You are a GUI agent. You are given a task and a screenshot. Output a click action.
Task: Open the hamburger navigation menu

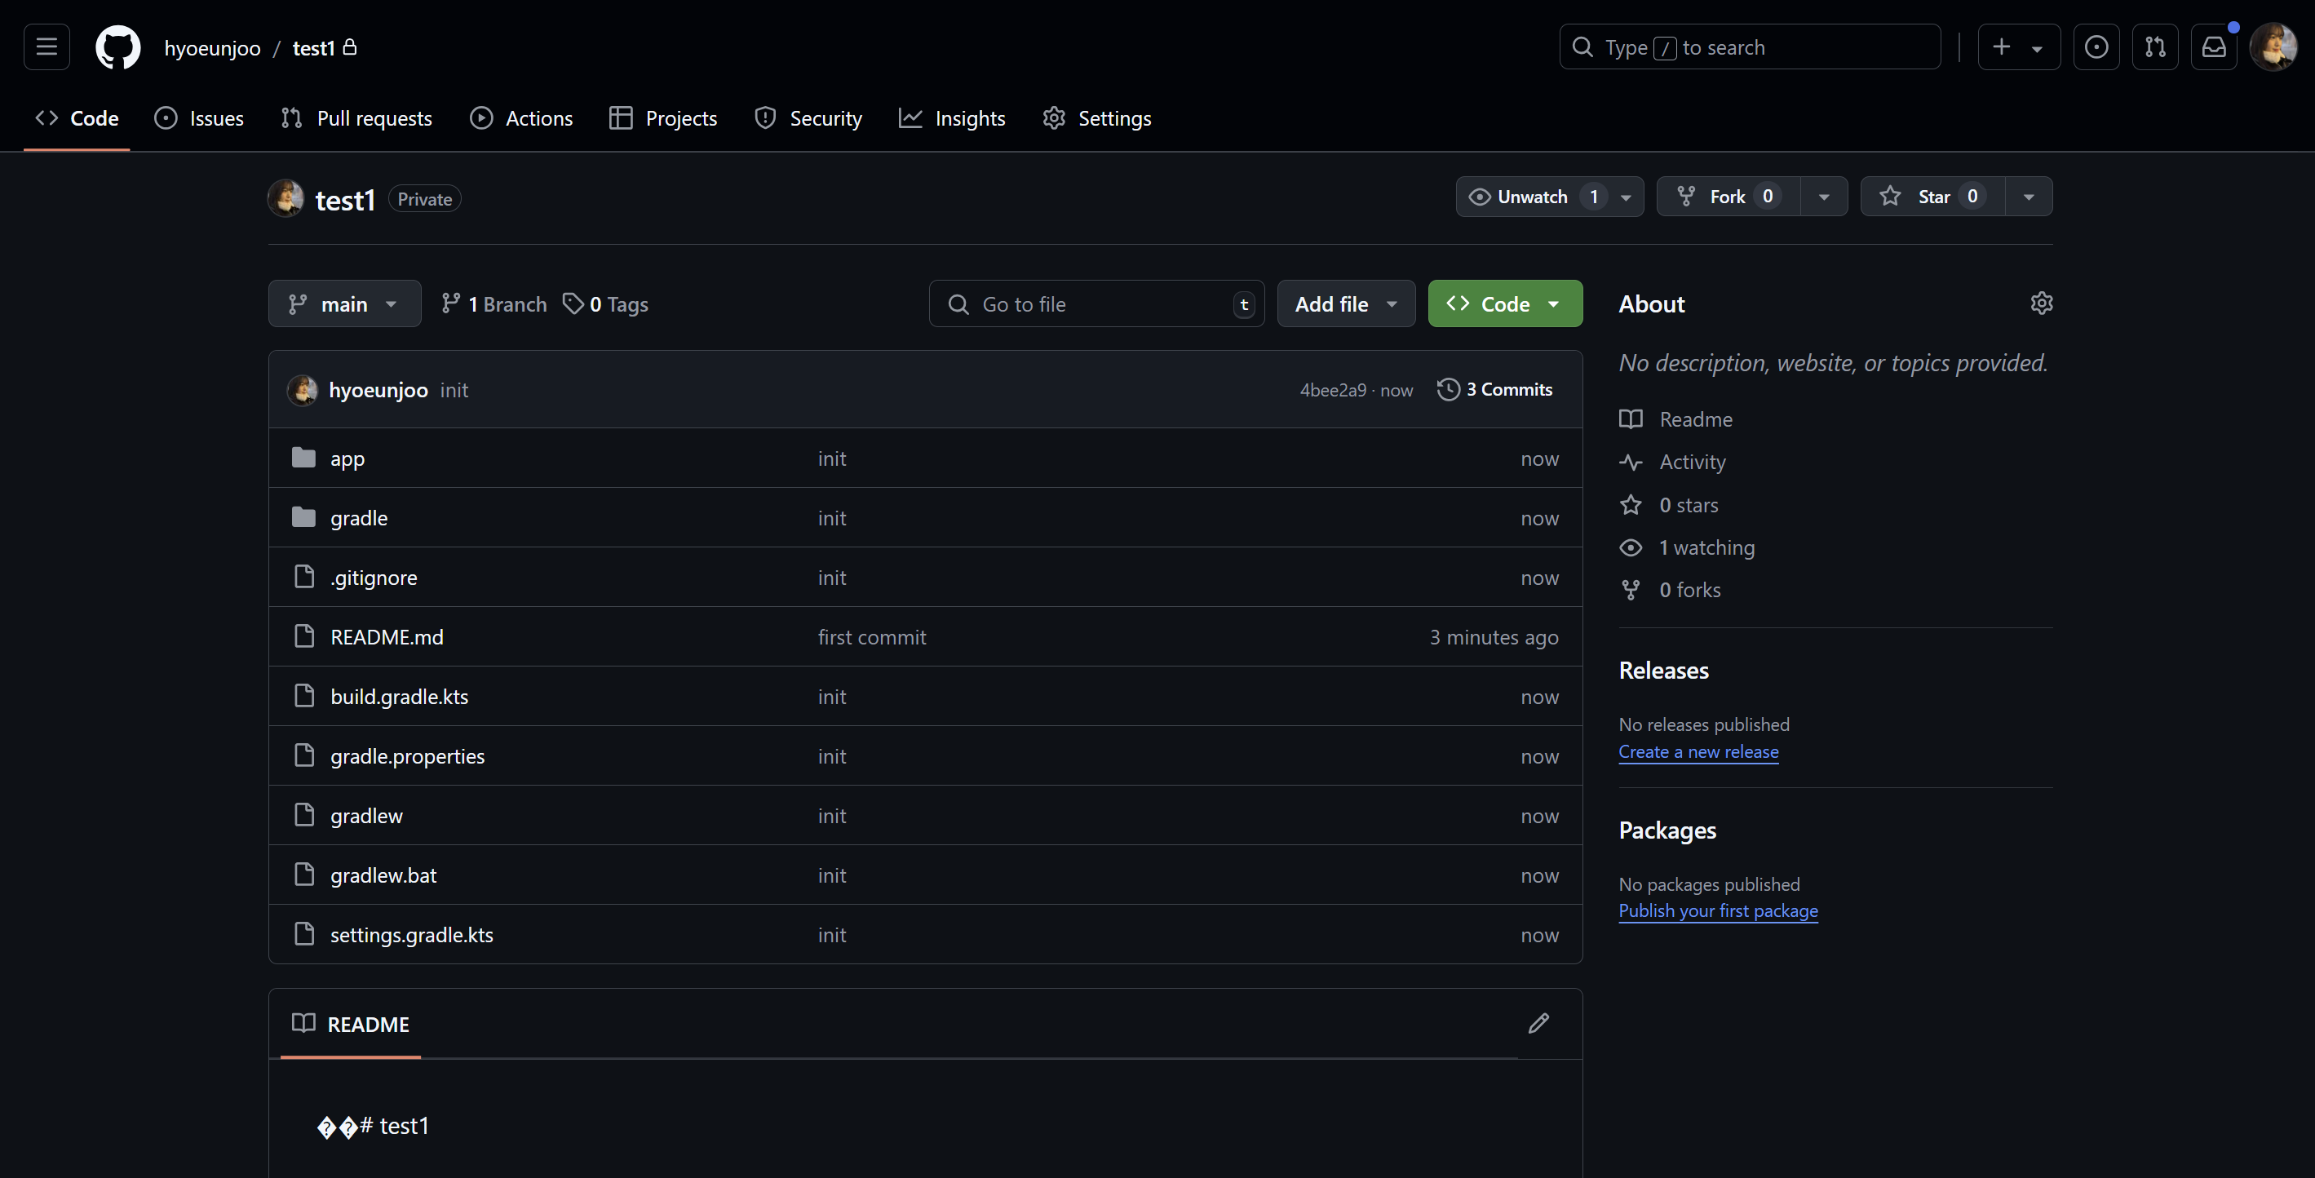tap(46, 46)
